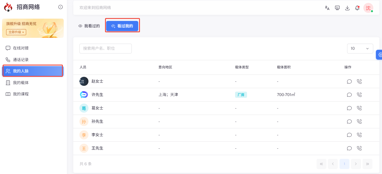The image size is (382, 174).
Task: Call 李女士 using phone icon
Action: (359, 135)
